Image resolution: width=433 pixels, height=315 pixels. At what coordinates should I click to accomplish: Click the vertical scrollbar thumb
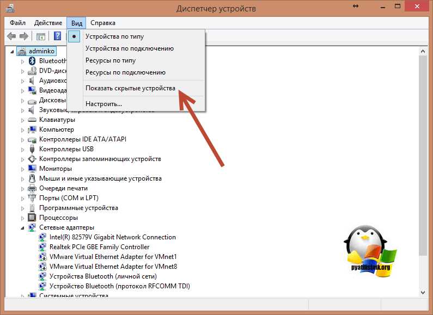click(x=423, y=156)
